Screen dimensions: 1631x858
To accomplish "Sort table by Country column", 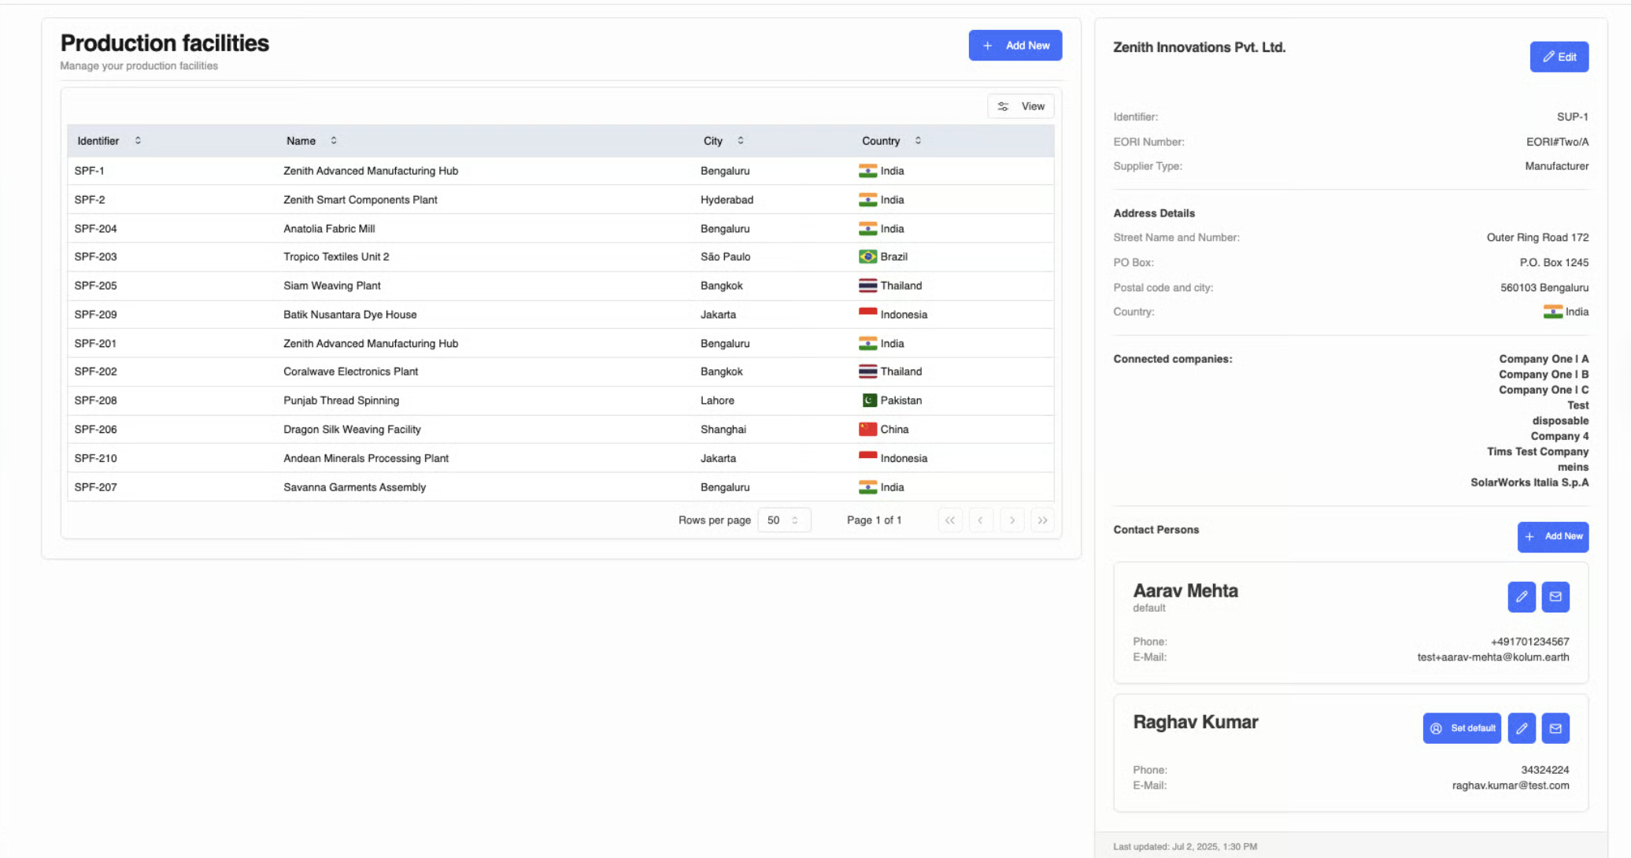I will coord(890,141).
